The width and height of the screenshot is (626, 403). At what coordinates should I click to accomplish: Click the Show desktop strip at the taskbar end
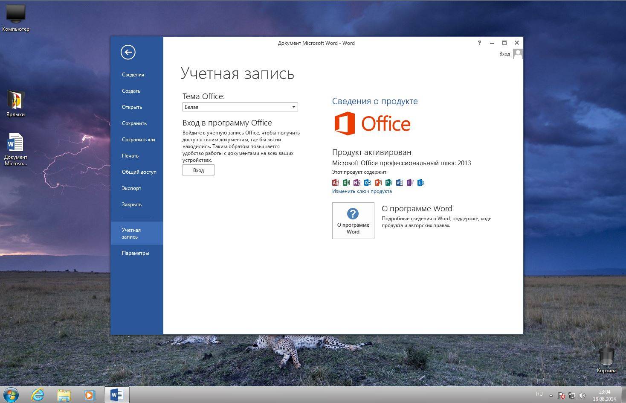(623, 395)
